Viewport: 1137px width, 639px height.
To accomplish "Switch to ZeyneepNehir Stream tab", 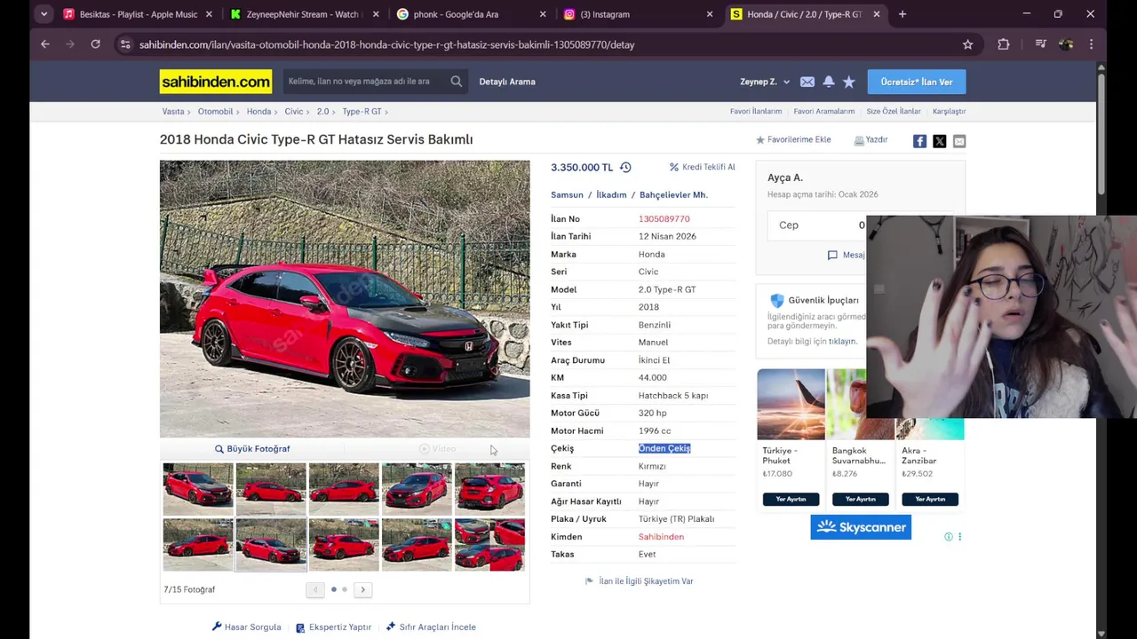I will (302, 14).
